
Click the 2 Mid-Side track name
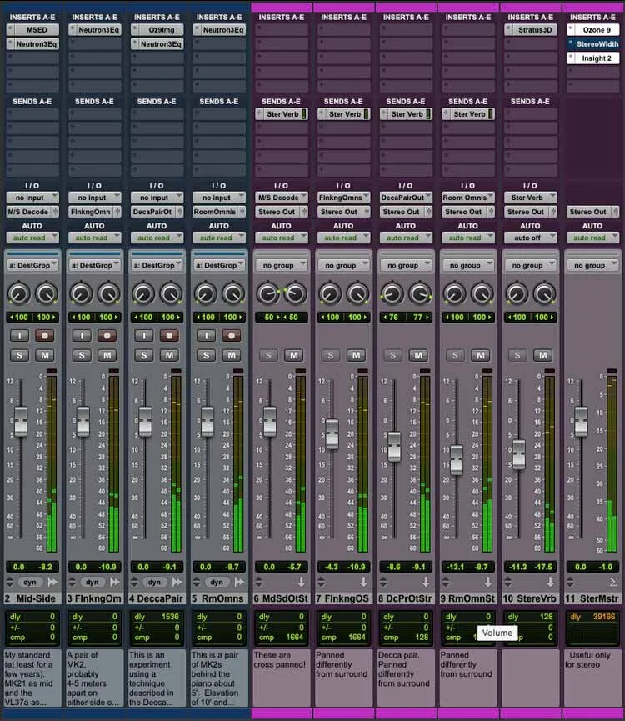pyautogui.click(x=32, y=598)
